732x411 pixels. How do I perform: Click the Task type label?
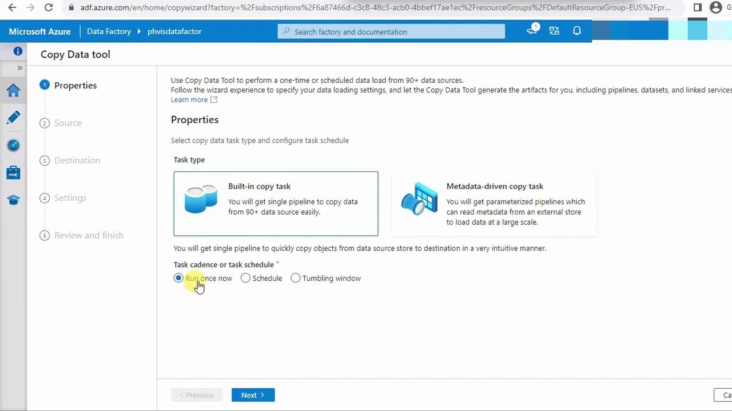[189, 160]
